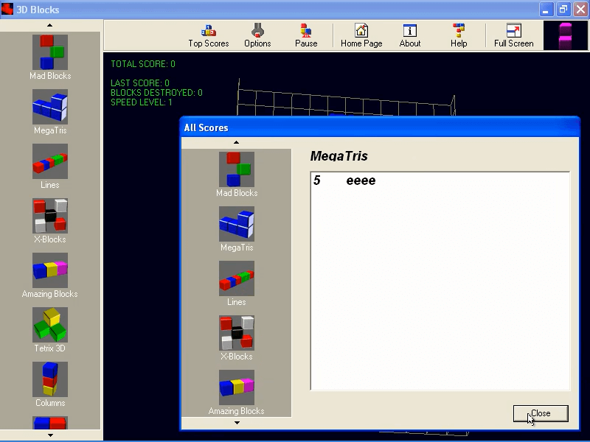Viewport: 590px width, 442px height.
Task: Open the Home Page toolbar icon
Action: (x=361, y=35)
